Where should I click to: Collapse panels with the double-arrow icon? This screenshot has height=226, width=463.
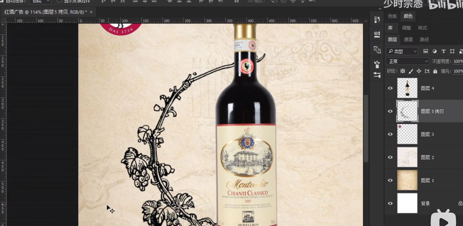[x=380, y=9]
